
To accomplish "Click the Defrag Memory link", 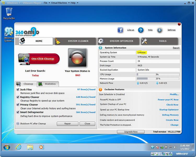I will 170,115.
